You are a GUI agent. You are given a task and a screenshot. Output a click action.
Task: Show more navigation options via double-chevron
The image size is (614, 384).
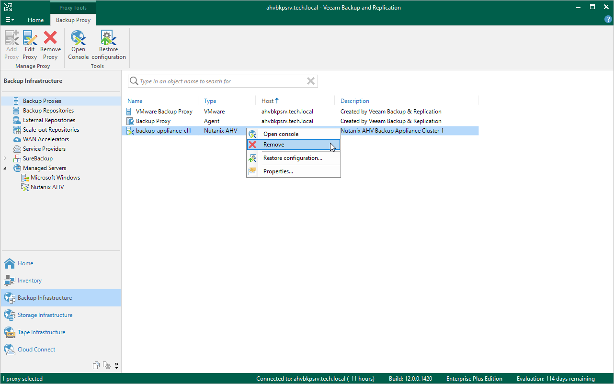(116, 366)
